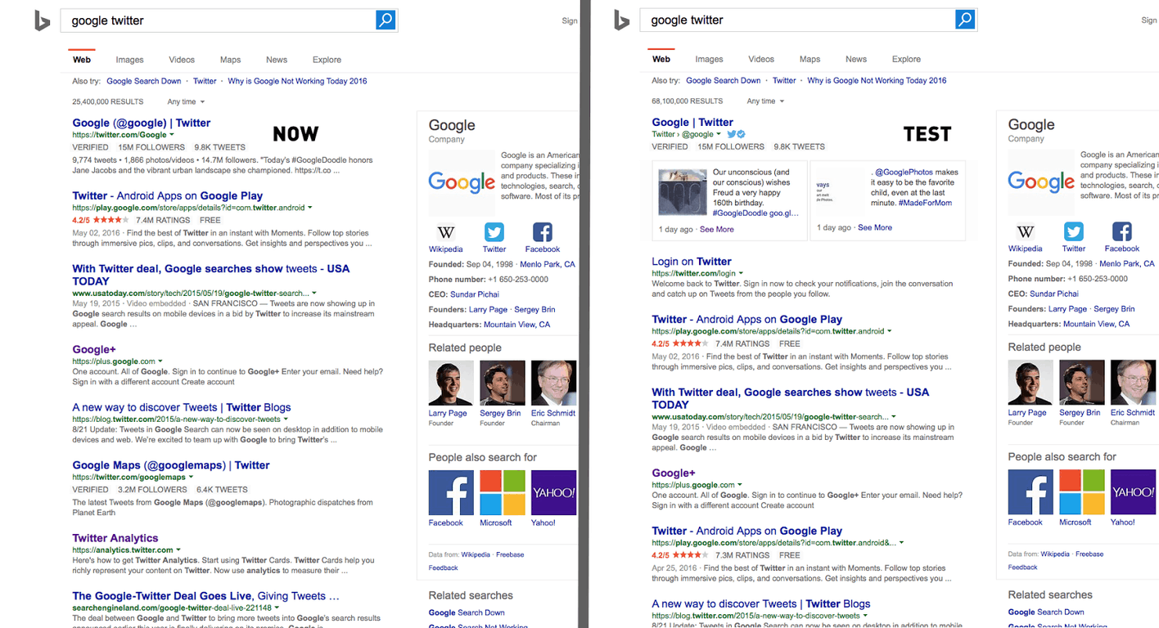Viewport: 1159px width, 628px height.
Task: Click 'Why is Google Not Working Today 2016' in right page
Action: point(877,80)
